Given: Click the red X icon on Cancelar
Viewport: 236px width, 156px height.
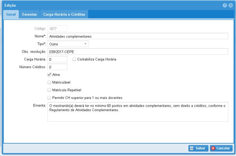Looking at the screenshot, I should (213, 148).
